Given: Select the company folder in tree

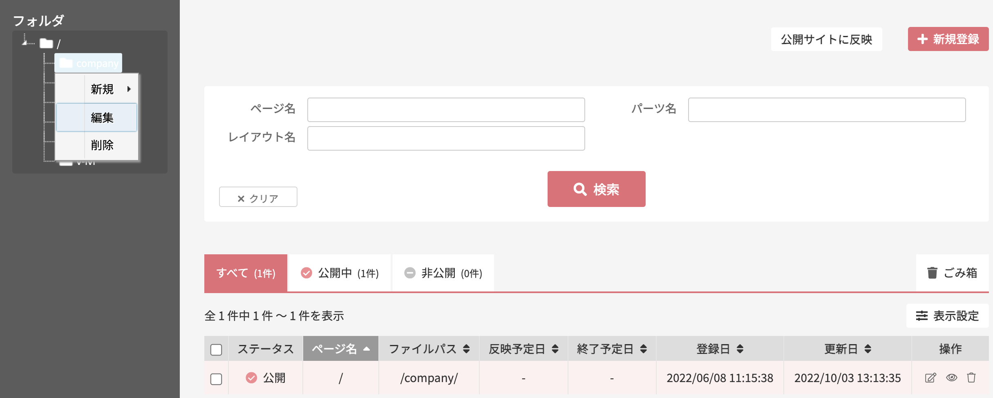Looking at the screenshot, I should (x=89, y=63).
